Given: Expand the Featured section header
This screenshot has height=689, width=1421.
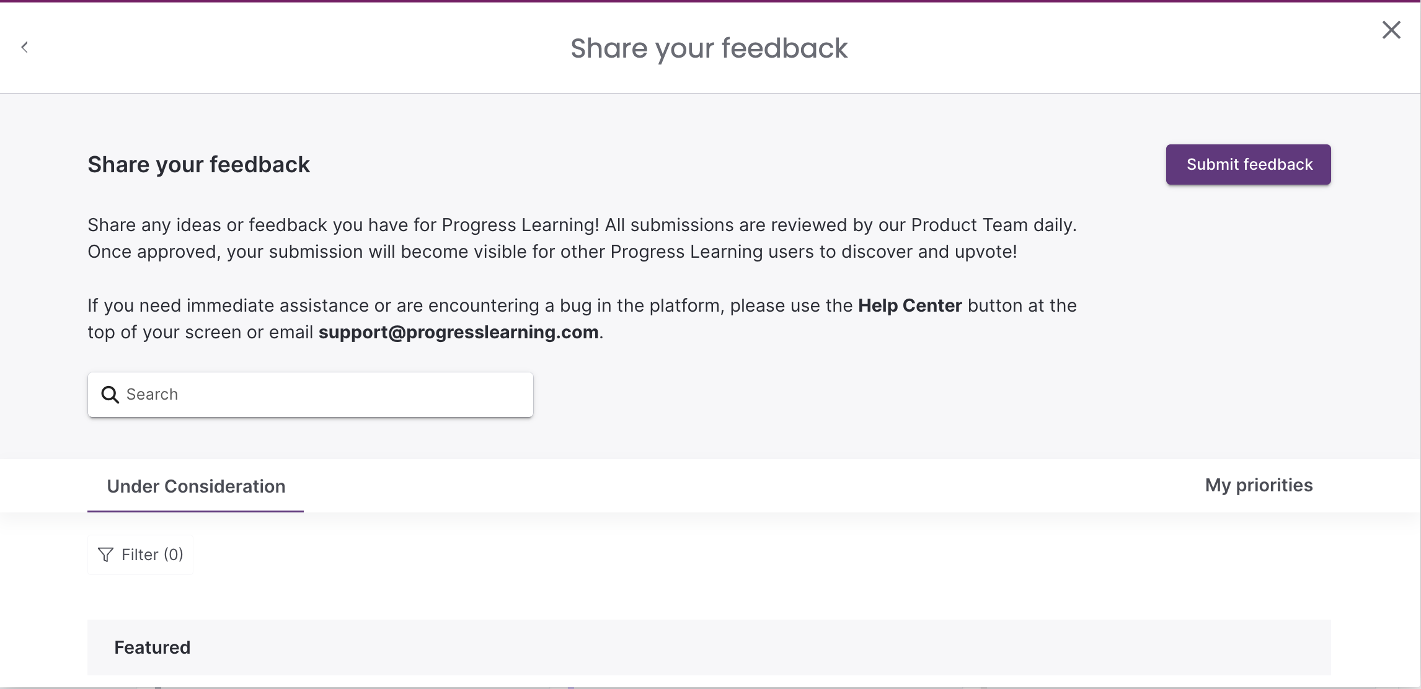Looking at the screenshot, I should point(709,647).
